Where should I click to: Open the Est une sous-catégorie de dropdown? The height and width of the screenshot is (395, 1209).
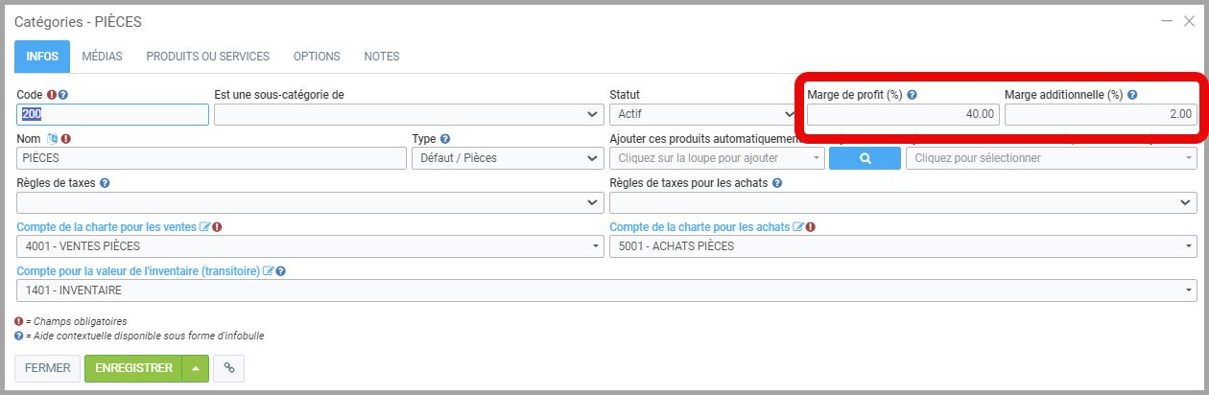click(x=408, y=114)
